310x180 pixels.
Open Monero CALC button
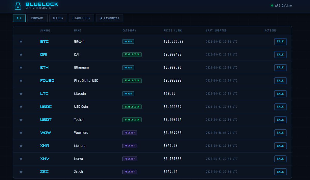280,146
